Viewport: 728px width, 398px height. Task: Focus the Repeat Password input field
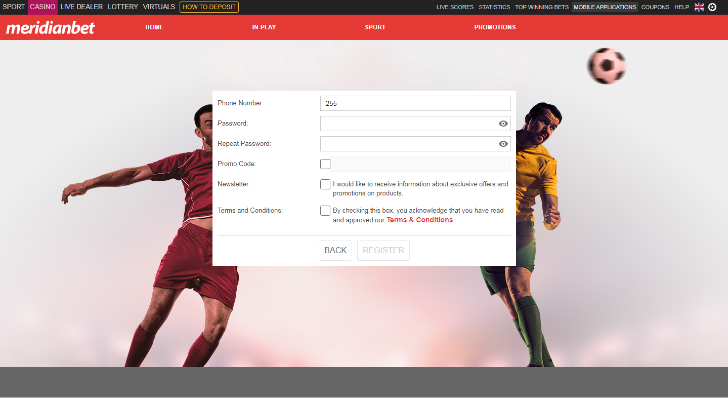415,144
